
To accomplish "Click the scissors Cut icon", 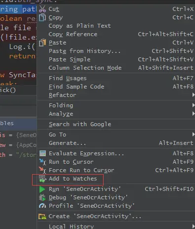I will point(42,9).
